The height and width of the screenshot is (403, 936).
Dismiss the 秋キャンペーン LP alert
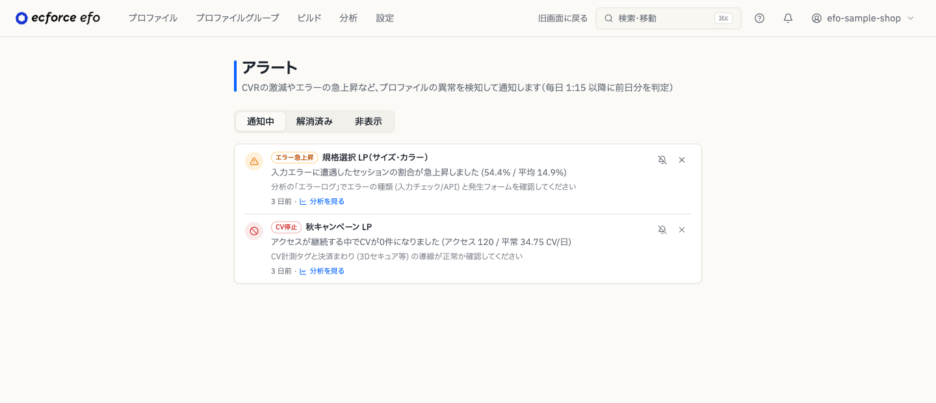click(x=682, y=229)
